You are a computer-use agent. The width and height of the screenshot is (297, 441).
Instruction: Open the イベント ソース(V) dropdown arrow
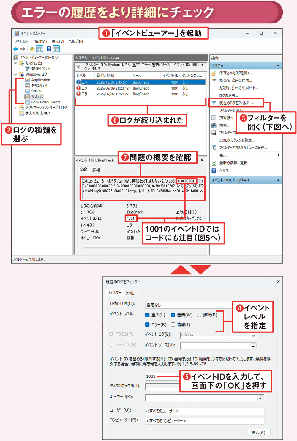click(x=253, y=346)
